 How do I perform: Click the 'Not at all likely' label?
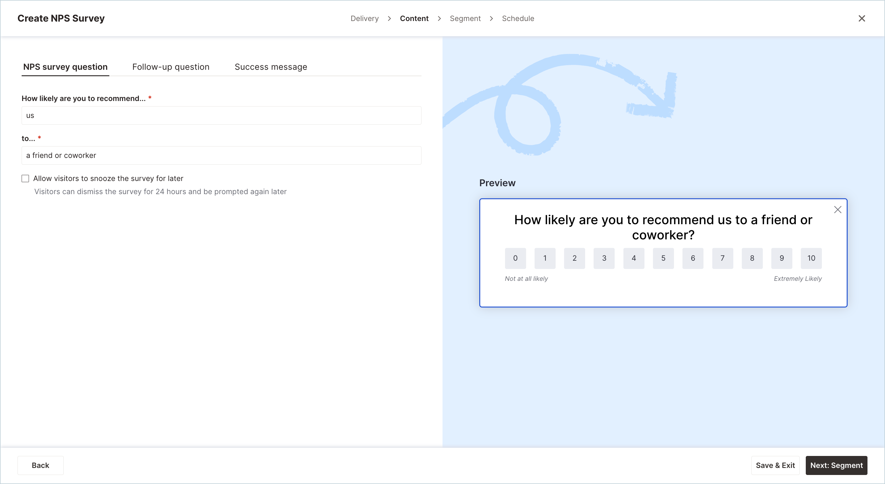pyautogui.click(x=526, y=278)
